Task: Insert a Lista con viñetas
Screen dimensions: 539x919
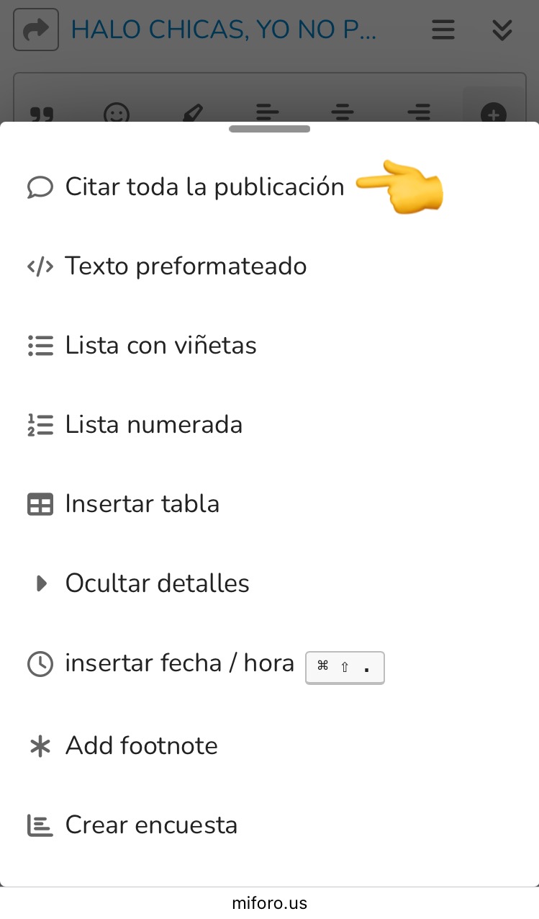Action: click(x=160, y=346)
